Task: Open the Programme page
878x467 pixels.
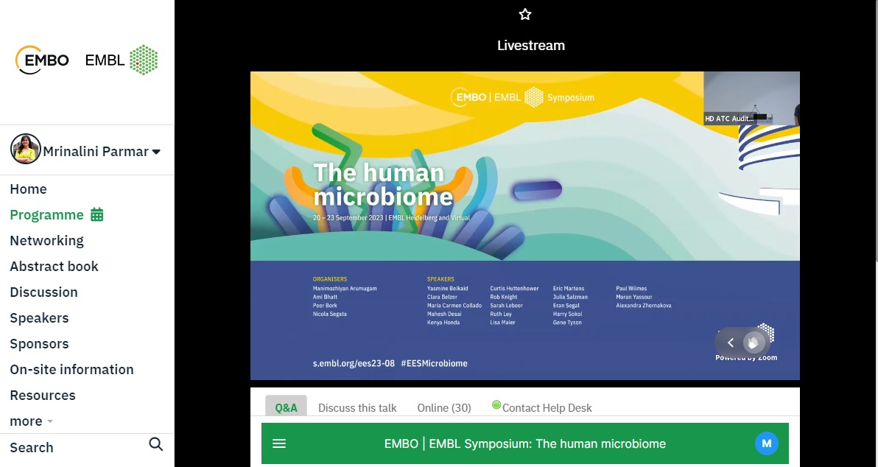Action: point(46,215)
